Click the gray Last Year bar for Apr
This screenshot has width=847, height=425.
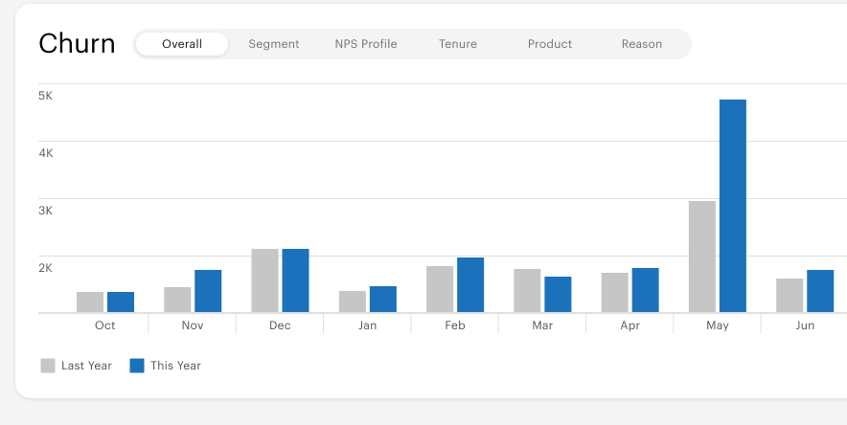coord(615,292)
